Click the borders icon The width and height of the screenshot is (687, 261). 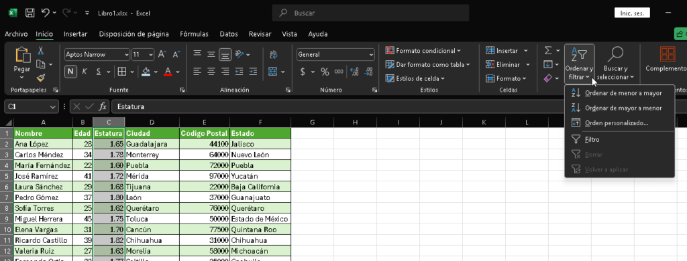coord(122,72)
